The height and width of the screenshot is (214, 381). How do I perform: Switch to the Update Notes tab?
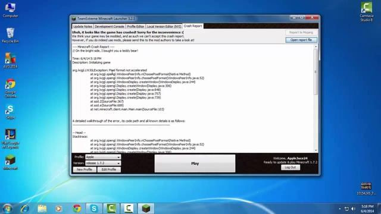click(x=83, y=26)
